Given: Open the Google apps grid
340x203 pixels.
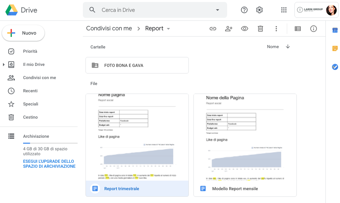Looking at the screenshot, I should [x=284, y=10].
